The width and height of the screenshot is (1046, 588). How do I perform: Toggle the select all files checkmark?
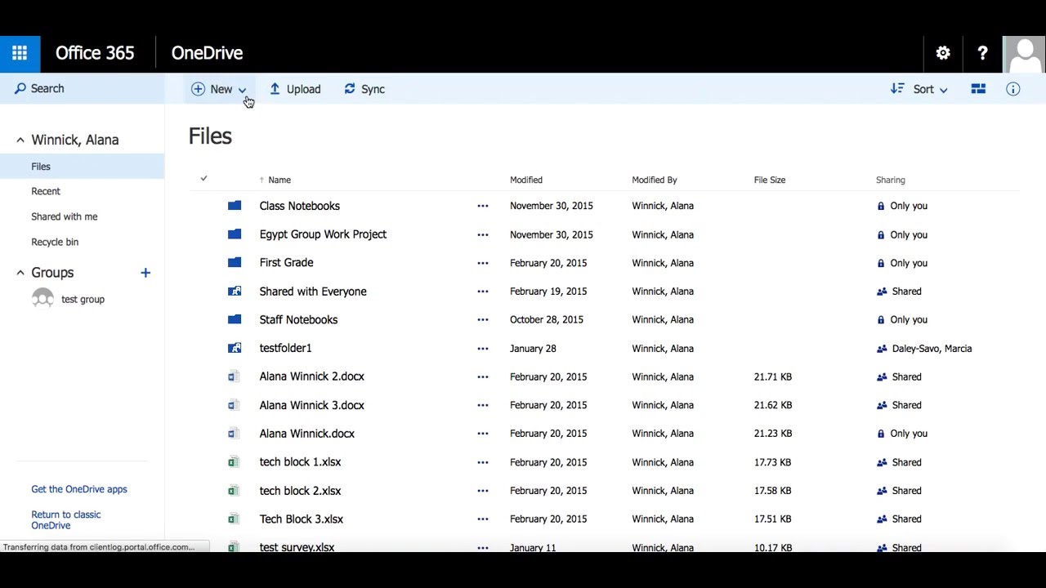pyautogui.click(x=203, y=179)
